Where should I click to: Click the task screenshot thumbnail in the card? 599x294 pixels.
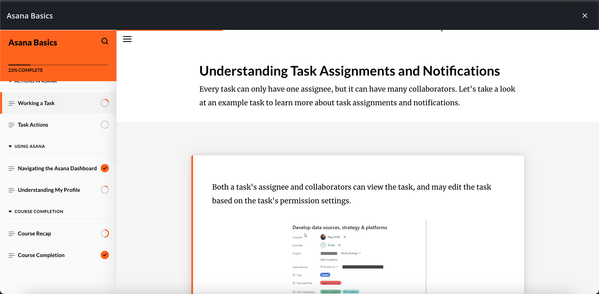[359, 257]
